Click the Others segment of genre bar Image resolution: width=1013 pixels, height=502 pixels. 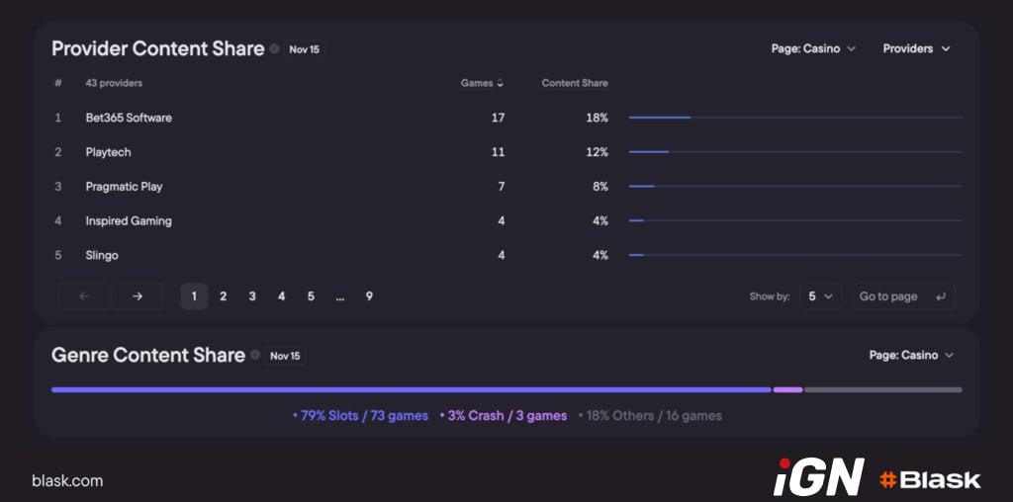click(x=883, y=389)
